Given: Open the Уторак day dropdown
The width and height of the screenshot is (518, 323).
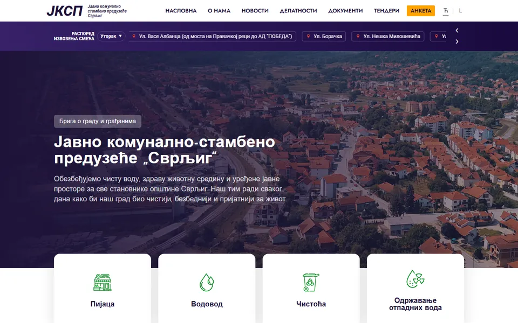Looking at the screenshot, I should 111,36.
